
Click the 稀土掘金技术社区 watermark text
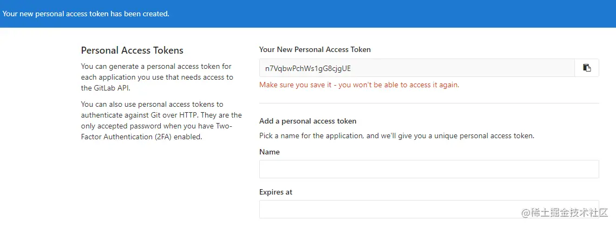[x=569, y=214]
